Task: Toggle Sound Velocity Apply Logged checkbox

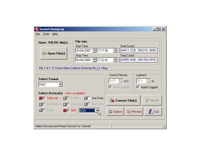Action: (110, 87)
